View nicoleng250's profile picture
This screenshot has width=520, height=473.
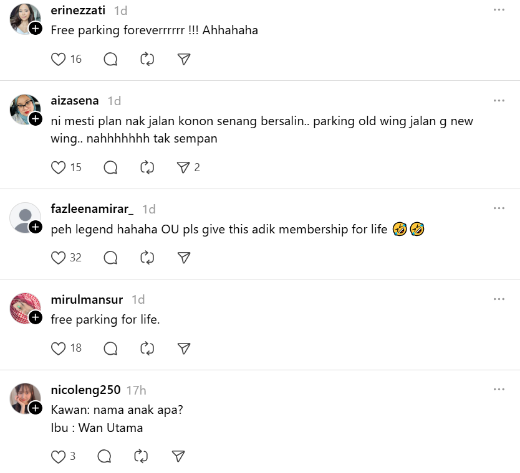click(x=24, y=398)
